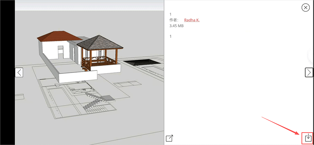Click the black grate in the preview

pos(141,63)
